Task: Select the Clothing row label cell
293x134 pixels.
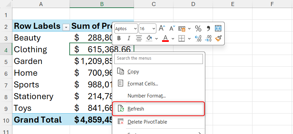Action: coord(41,49)
